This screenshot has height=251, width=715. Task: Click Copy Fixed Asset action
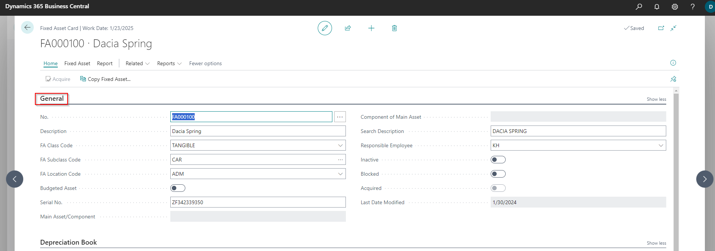click(105, 79)
